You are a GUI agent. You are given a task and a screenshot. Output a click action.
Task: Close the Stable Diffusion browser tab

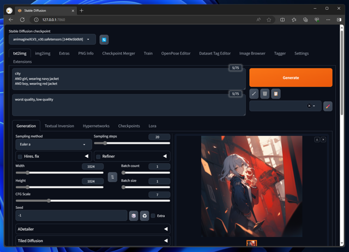tap(73, 11)
